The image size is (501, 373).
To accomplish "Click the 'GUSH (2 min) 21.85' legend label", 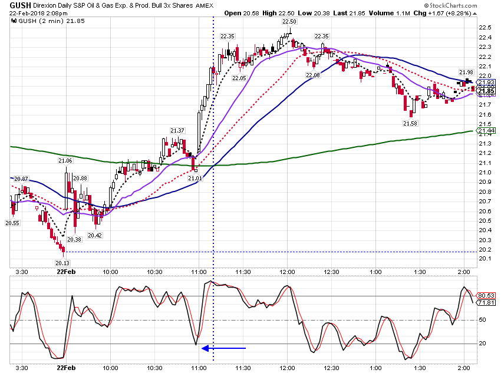I will coord(52,21).
